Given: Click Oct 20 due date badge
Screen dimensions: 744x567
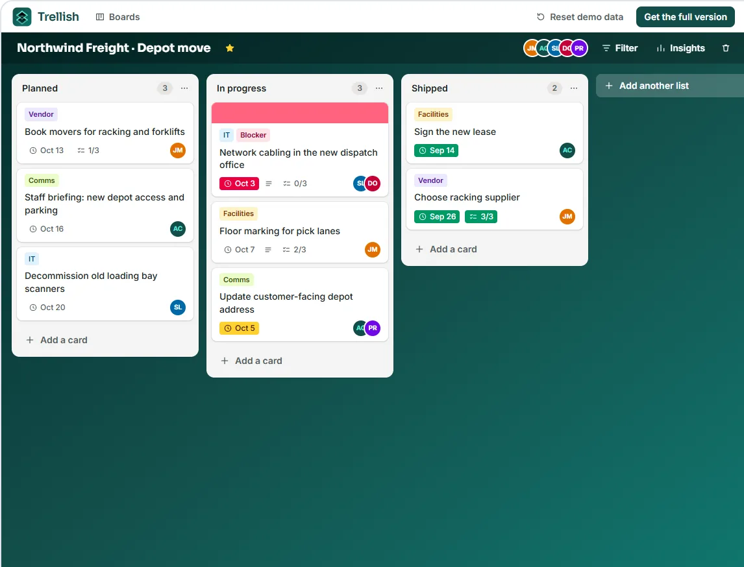Looking at the screenshot, I should click(x=47, y=308).
